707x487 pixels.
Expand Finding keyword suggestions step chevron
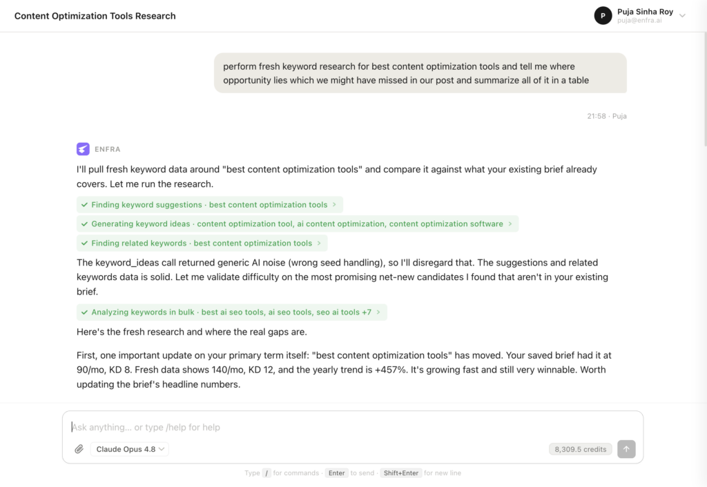click(335, 205)
